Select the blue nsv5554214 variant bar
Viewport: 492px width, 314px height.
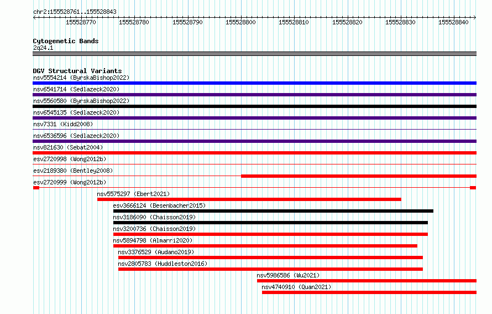254,83
